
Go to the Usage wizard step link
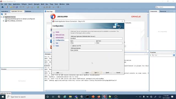pos(57,32)
